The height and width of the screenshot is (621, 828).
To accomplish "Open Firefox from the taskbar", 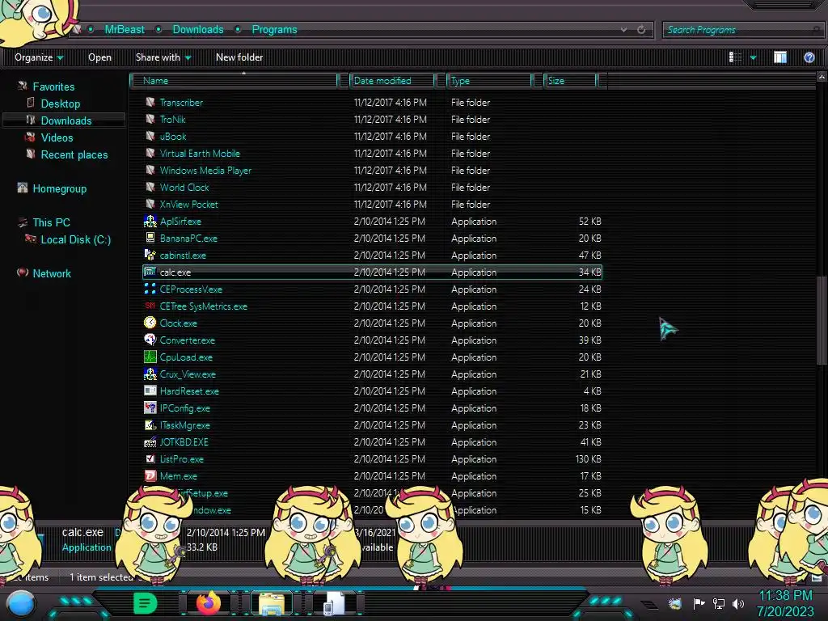I will 208,602.
